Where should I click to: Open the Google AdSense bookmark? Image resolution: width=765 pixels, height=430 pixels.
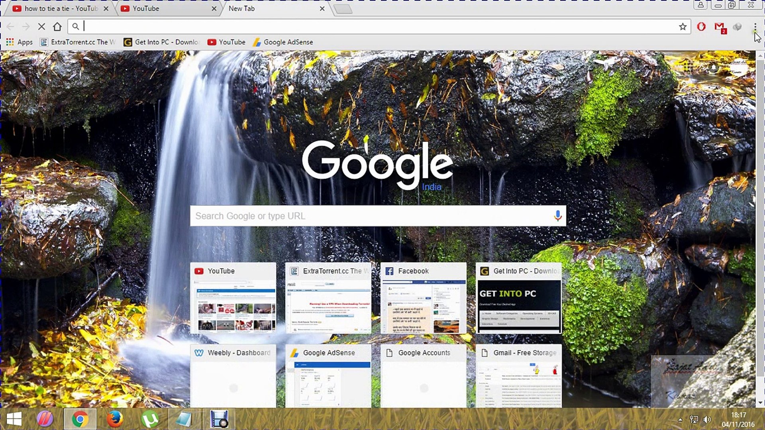click(x=284, y=42)
